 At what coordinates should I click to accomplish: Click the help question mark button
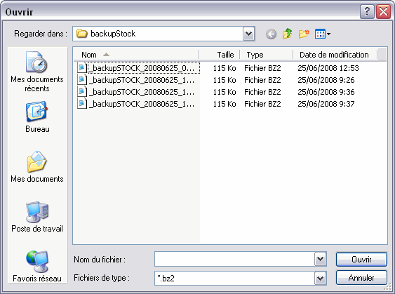[367, 11]
